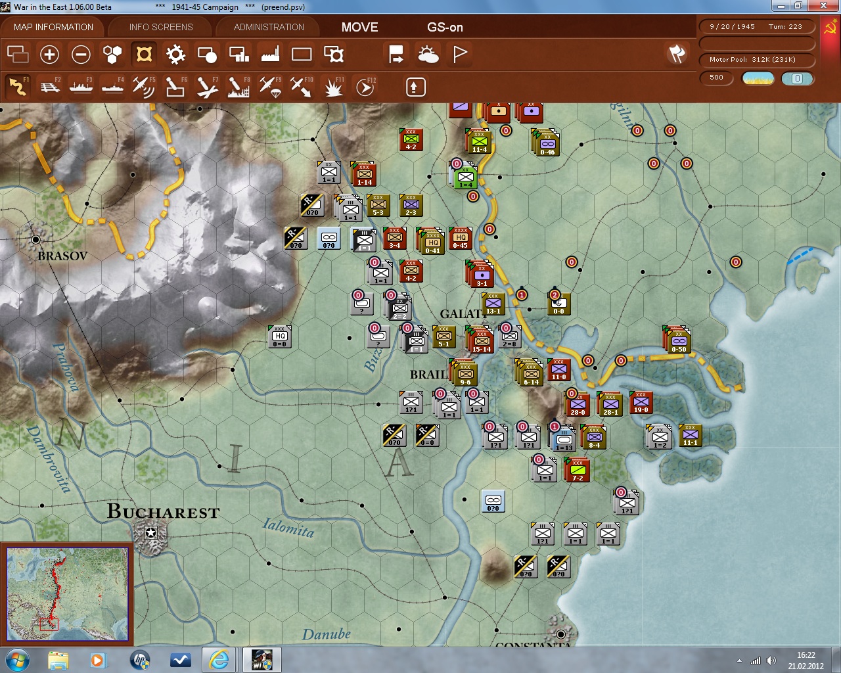841x673 pixels.
Task: Click the Motor Pool 312K indicator
Action: [x=756, y=59]
